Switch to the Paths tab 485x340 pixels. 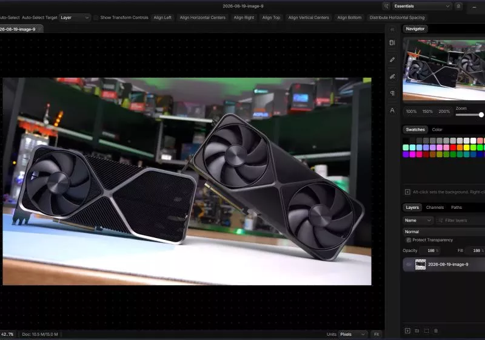(x=457, y=208)
